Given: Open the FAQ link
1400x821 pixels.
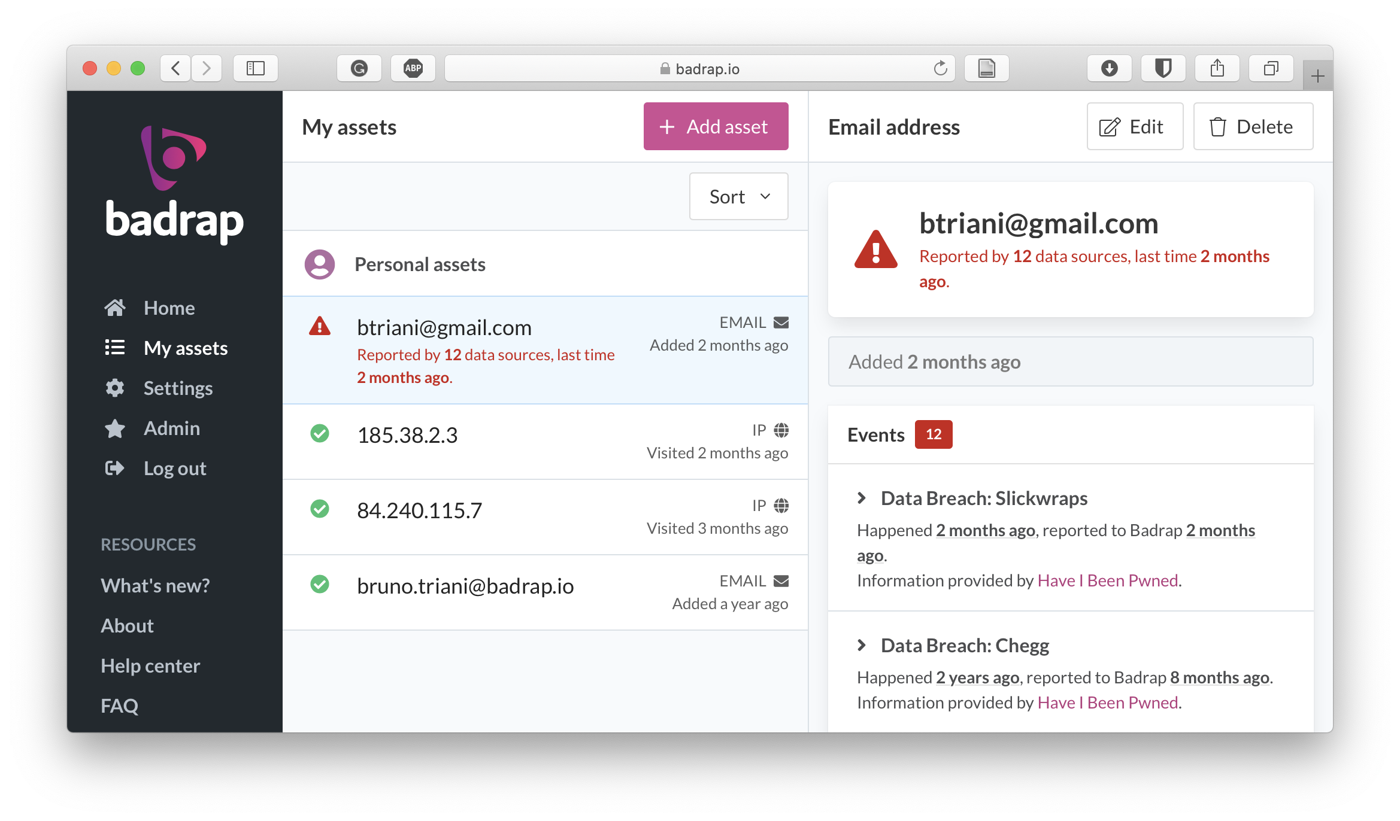Looking at the screenshot, I should click(x=119, y=706).
